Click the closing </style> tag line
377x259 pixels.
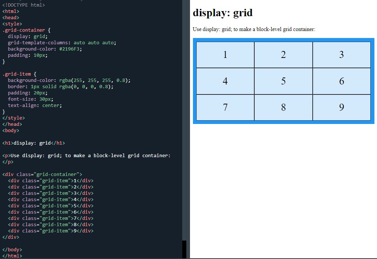point(13,118)
